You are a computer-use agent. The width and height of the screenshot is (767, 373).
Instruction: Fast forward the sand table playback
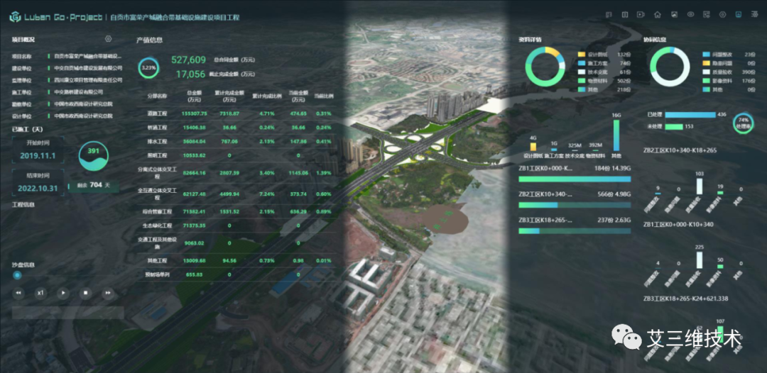click(108, 294)
